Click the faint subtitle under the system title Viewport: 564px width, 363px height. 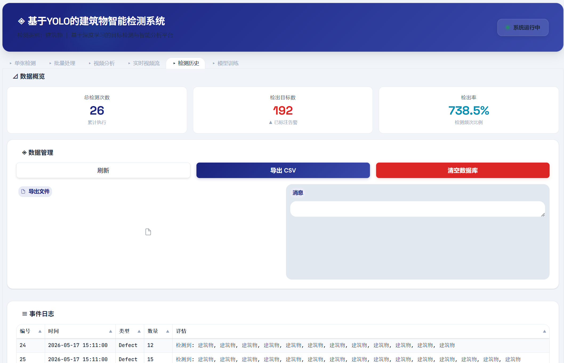[x=95, y=35]
